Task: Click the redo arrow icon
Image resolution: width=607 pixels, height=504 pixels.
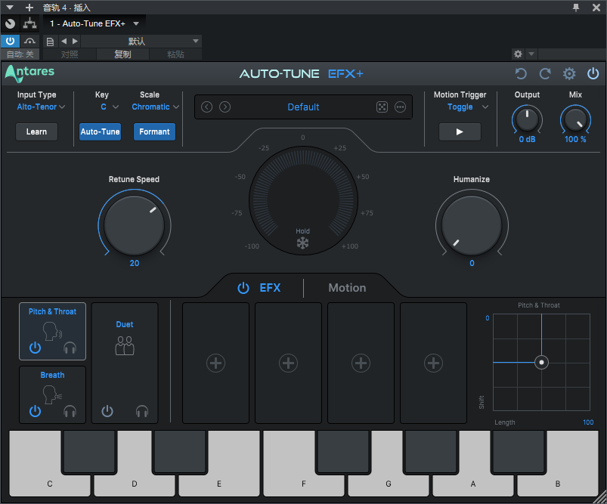Action: pos(545,73)
